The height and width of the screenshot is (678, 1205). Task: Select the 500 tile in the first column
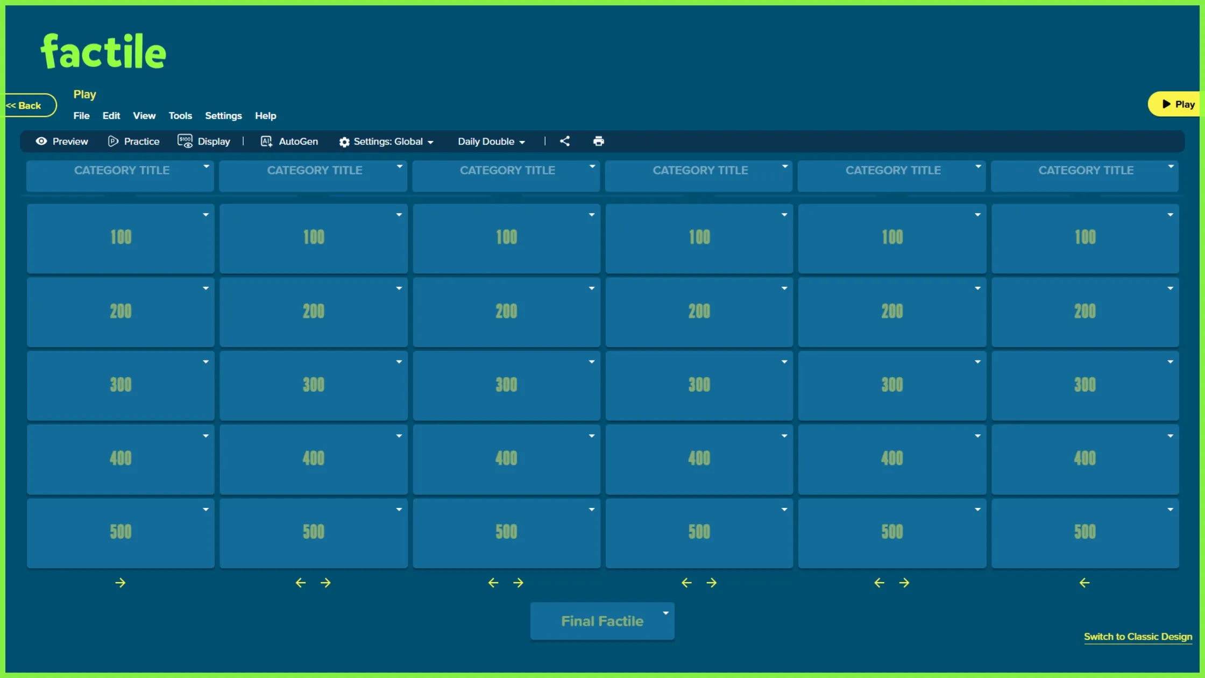pos(120,532)
